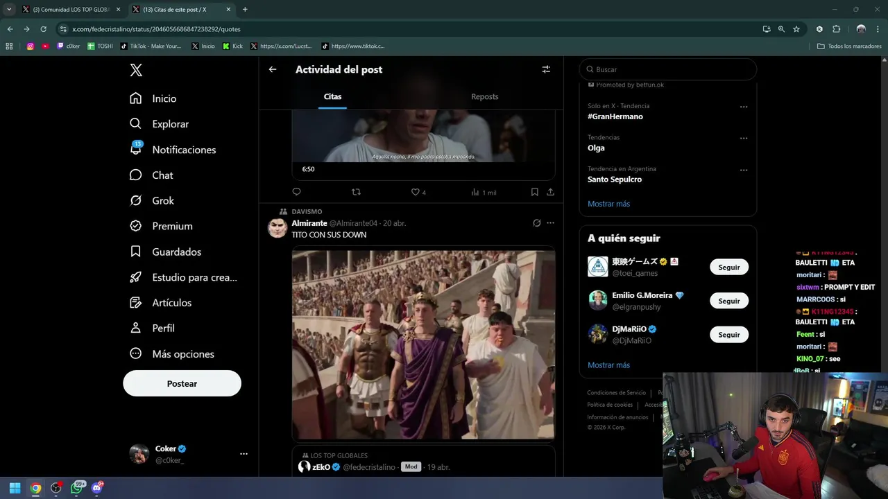Click into the Buscar search field

point(667,69)
